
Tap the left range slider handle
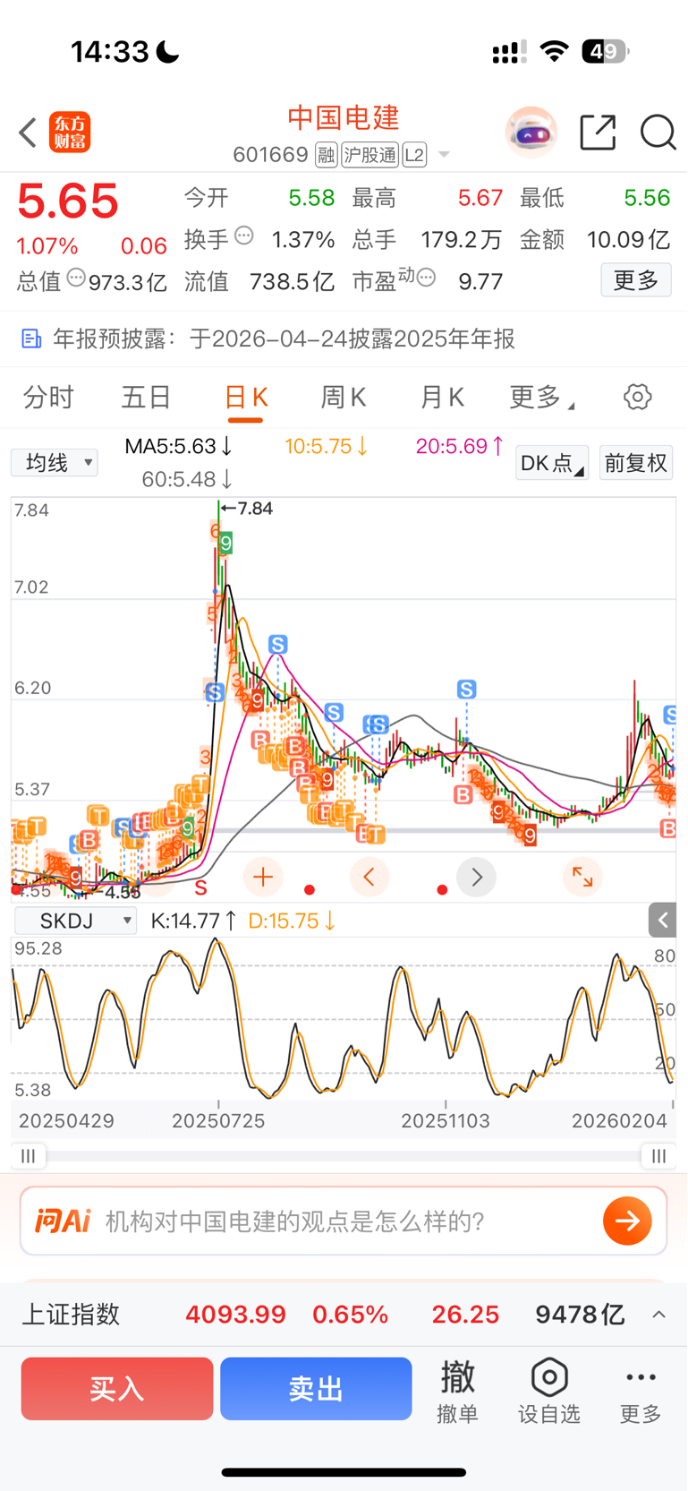(x=28, y=1156)
